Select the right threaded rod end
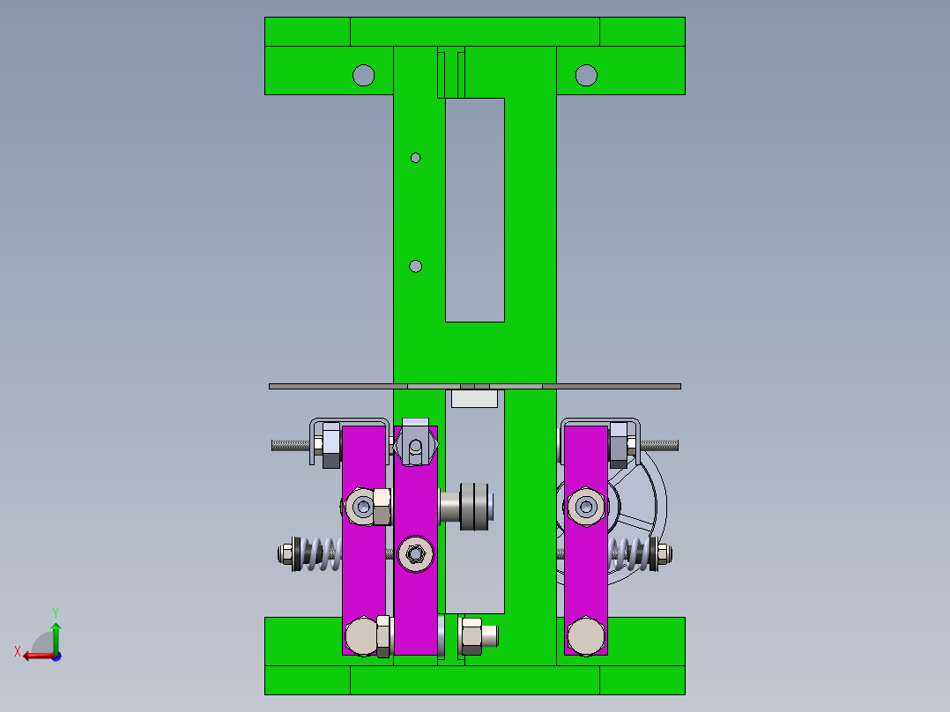The width and height of the screenshot is (950, 712). tap(659, 445)
